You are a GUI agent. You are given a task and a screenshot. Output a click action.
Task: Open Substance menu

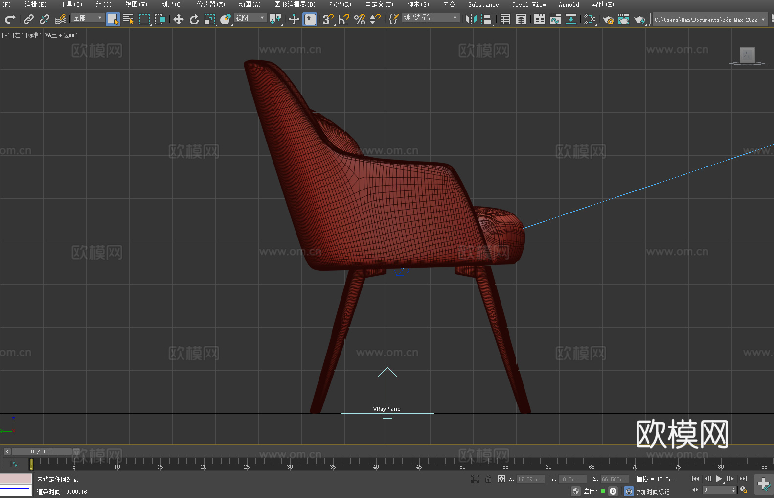click(x=483, y=4)
